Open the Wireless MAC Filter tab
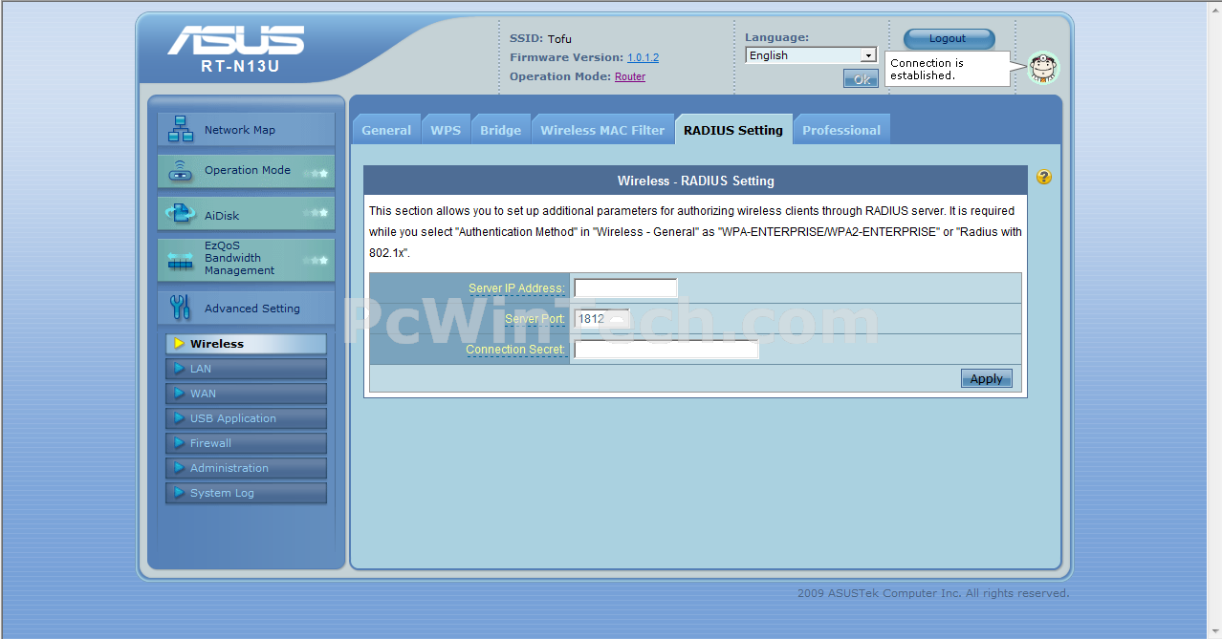This screenshot has height=639, width=1222. point(602,130)
